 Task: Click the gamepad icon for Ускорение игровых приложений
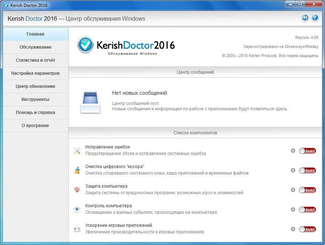tap(77, 229)
